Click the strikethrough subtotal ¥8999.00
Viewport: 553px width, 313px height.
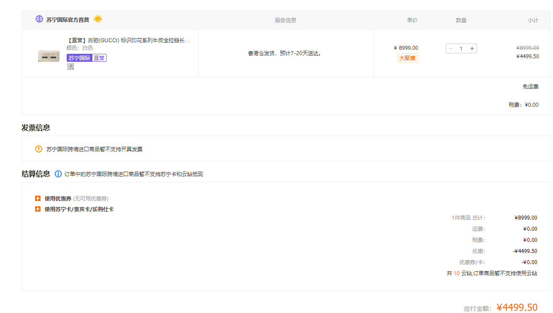coord(528,48)
